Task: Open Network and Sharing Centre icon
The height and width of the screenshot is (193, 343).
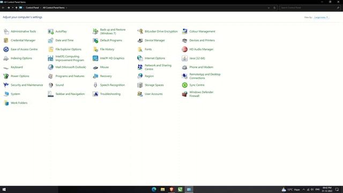Action: click(x=140, y=68)
